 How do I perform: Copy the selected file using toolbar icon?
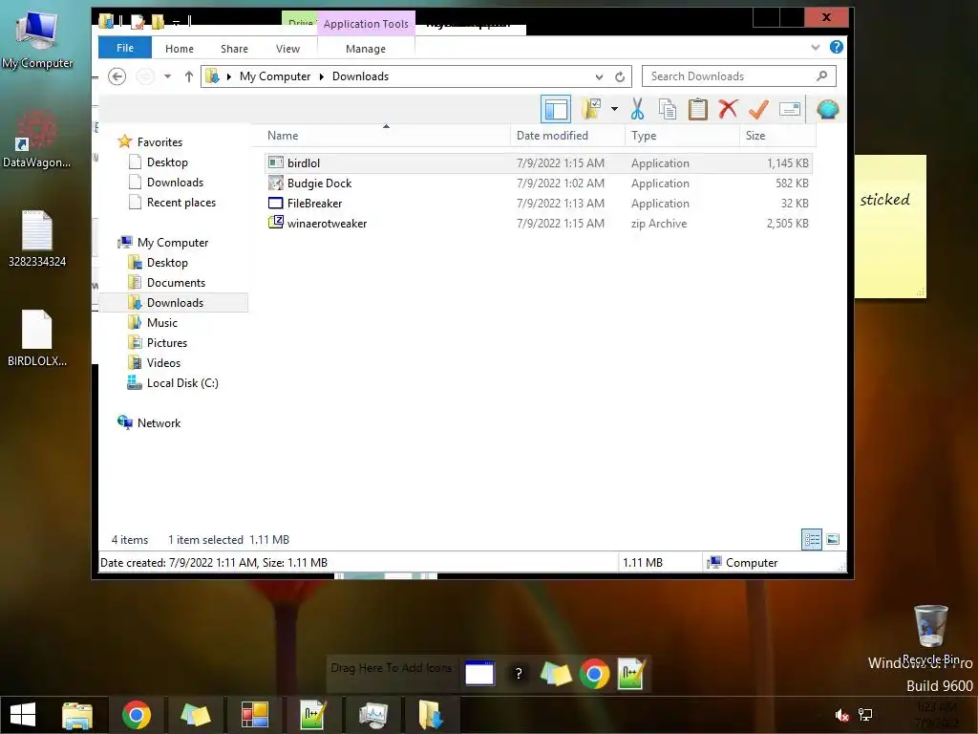point(668,109)
